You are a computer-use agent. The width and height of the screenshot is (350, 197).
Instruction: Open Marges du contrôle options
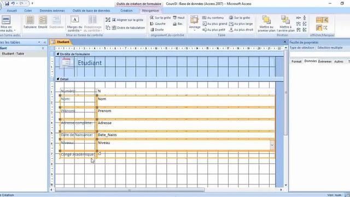[x=74, y=24]
